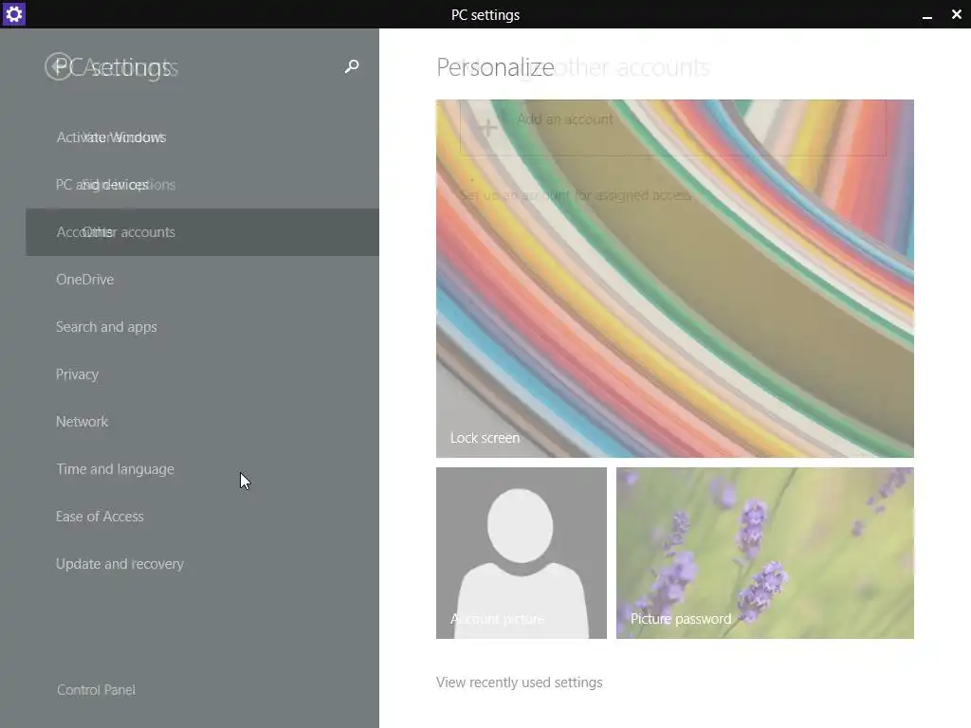
Task: Open search with the magnifier icon
Action: click(x=352, y=66)
